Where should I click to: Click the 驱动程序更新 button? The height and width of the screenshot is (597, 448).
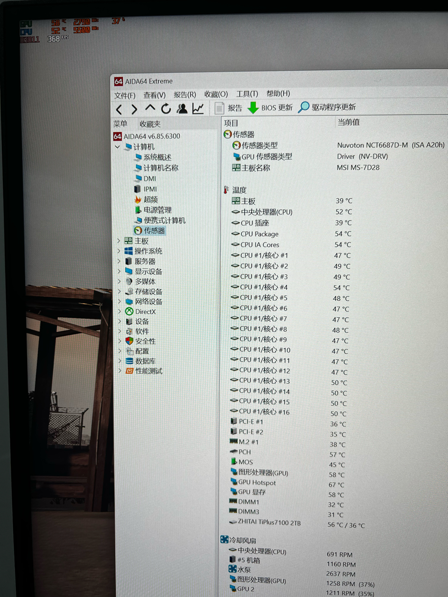(x=328, y=107)
